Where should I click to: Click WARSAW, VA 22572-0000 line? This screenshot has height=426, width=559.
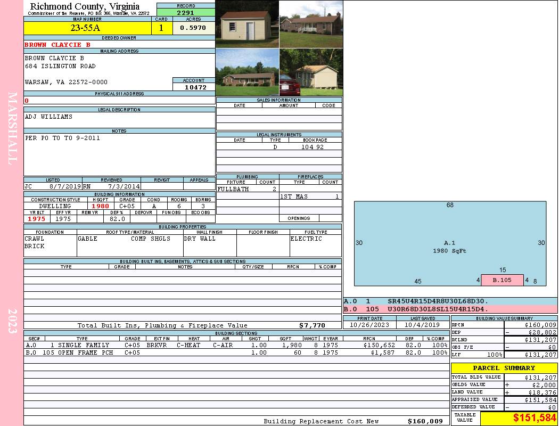click(x=67, y=82)
